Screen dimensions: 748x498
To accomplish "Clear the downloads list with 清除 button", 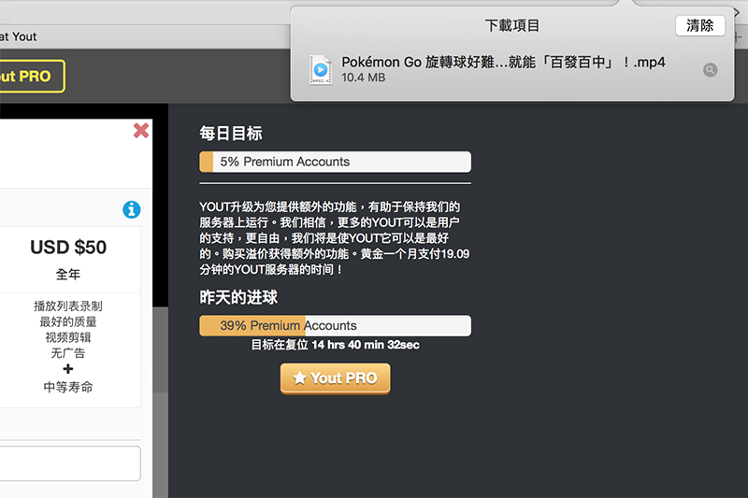I will 699,26.
